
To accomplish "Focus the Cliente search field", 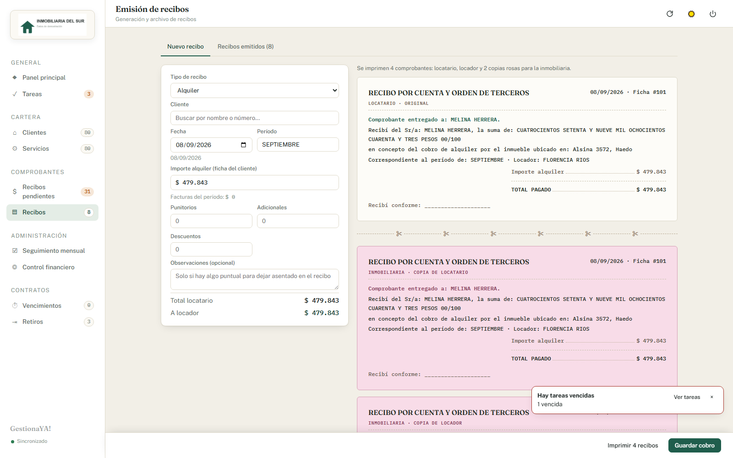I will (255, 118).
